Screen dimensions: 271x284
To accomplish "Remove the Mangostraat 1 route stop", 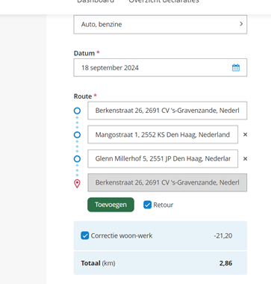I will [245, 135].
